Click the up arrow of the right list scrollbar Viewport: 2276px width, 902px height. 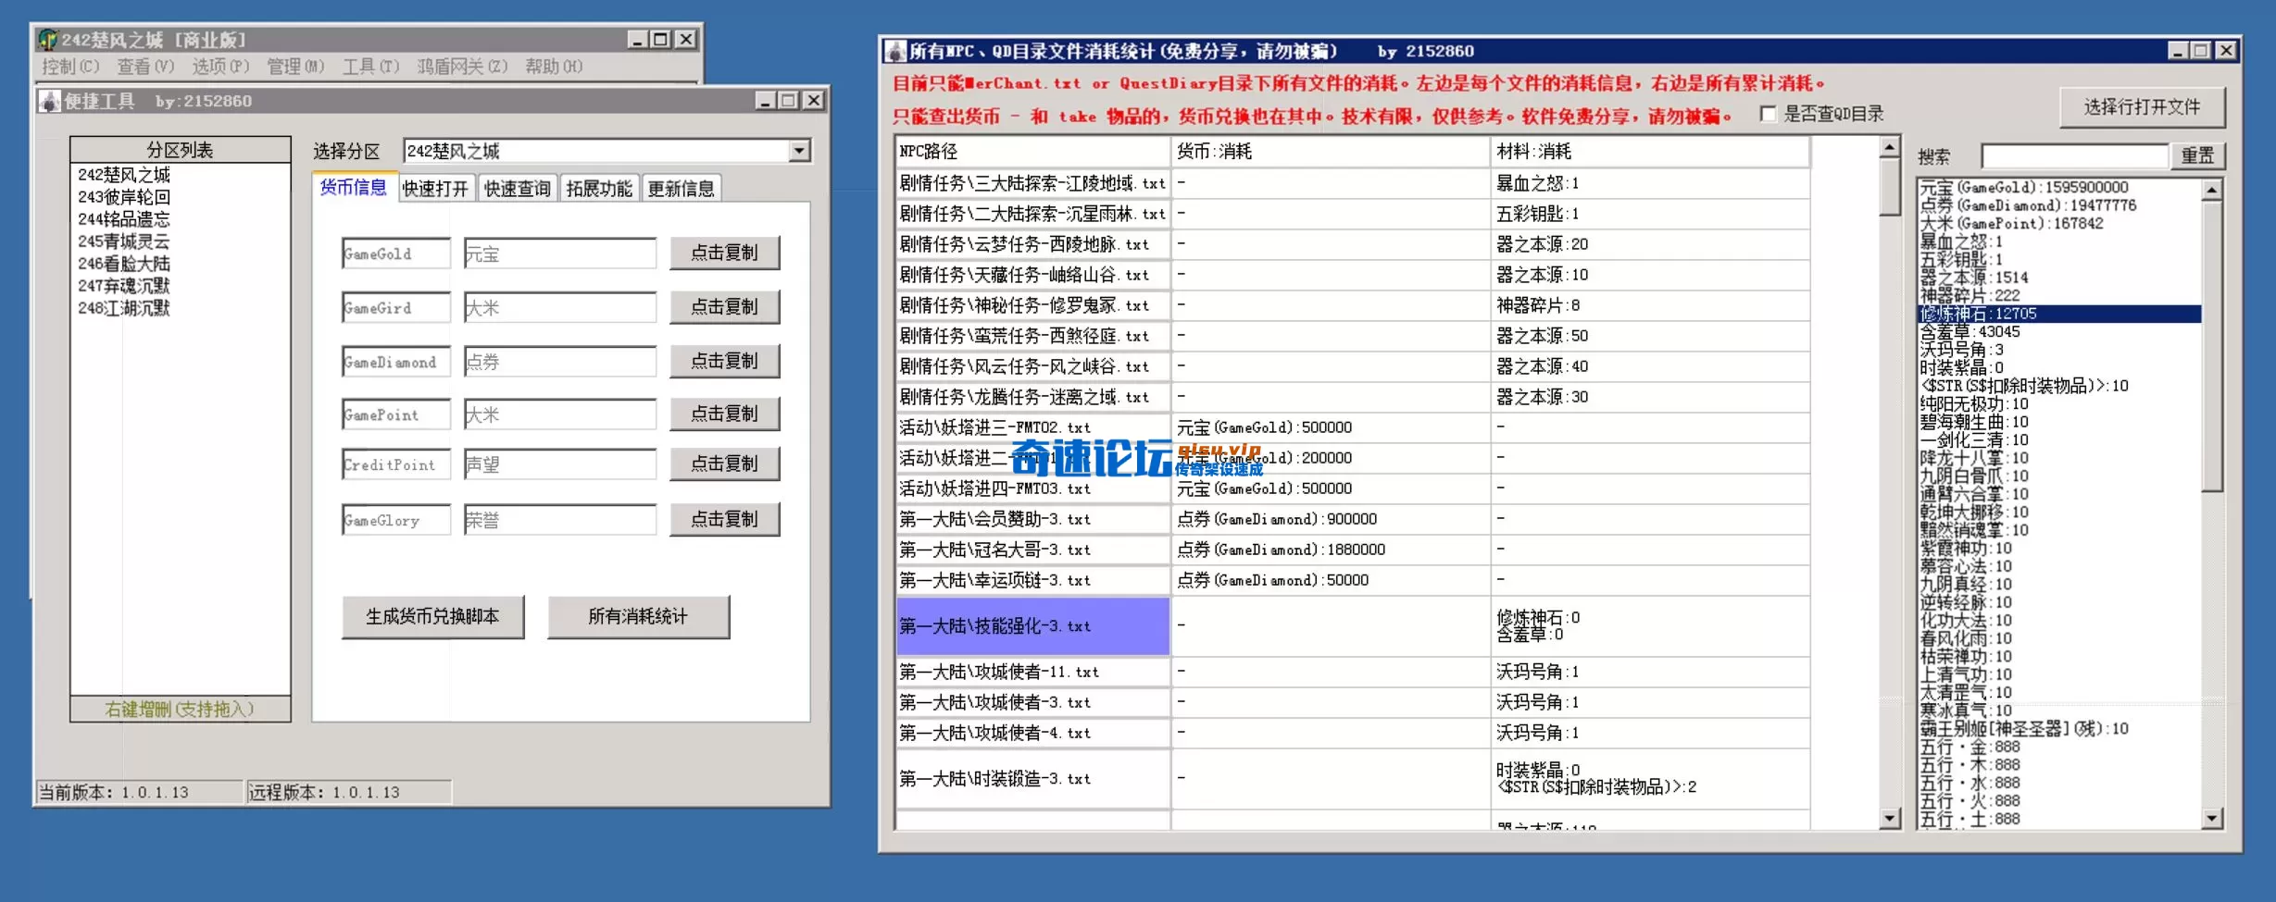click(x=2213, y=188)
